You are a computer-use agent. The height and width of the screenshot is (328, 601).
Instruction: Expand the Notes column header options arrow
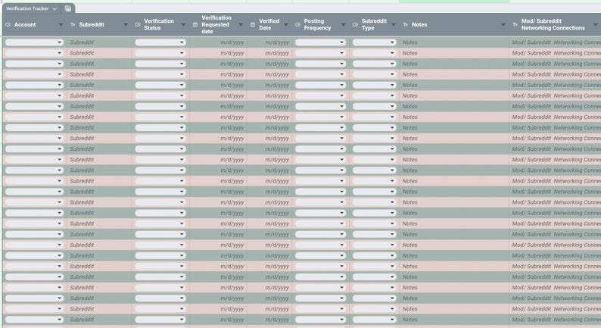pos(503,25)
